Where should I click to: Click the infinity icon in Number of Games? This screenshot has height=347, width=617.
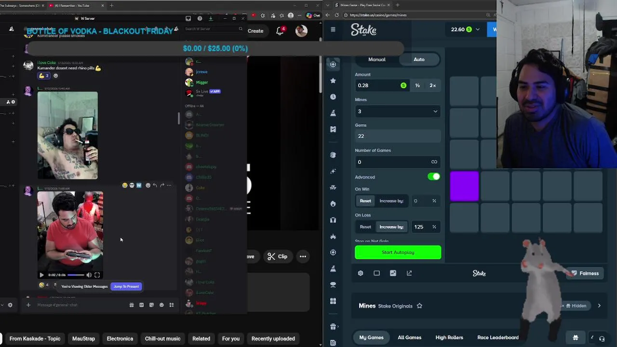coord(434,162)
